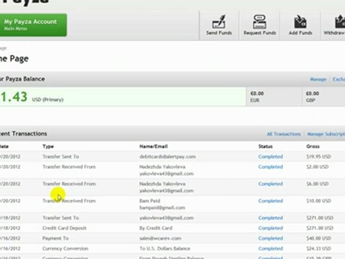Select the $10.00 USD gross amount
The image size is (345, 259).
point(319,201)
